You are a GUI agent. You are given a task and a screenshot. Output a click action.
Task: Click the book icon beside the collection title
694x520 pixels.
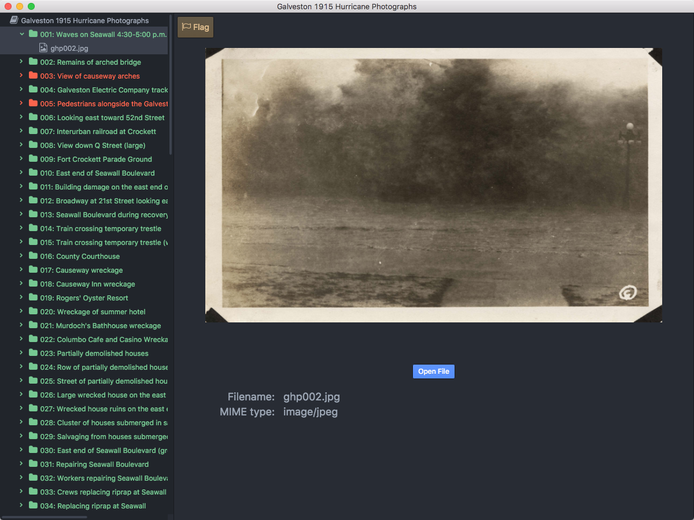point(14,20)
